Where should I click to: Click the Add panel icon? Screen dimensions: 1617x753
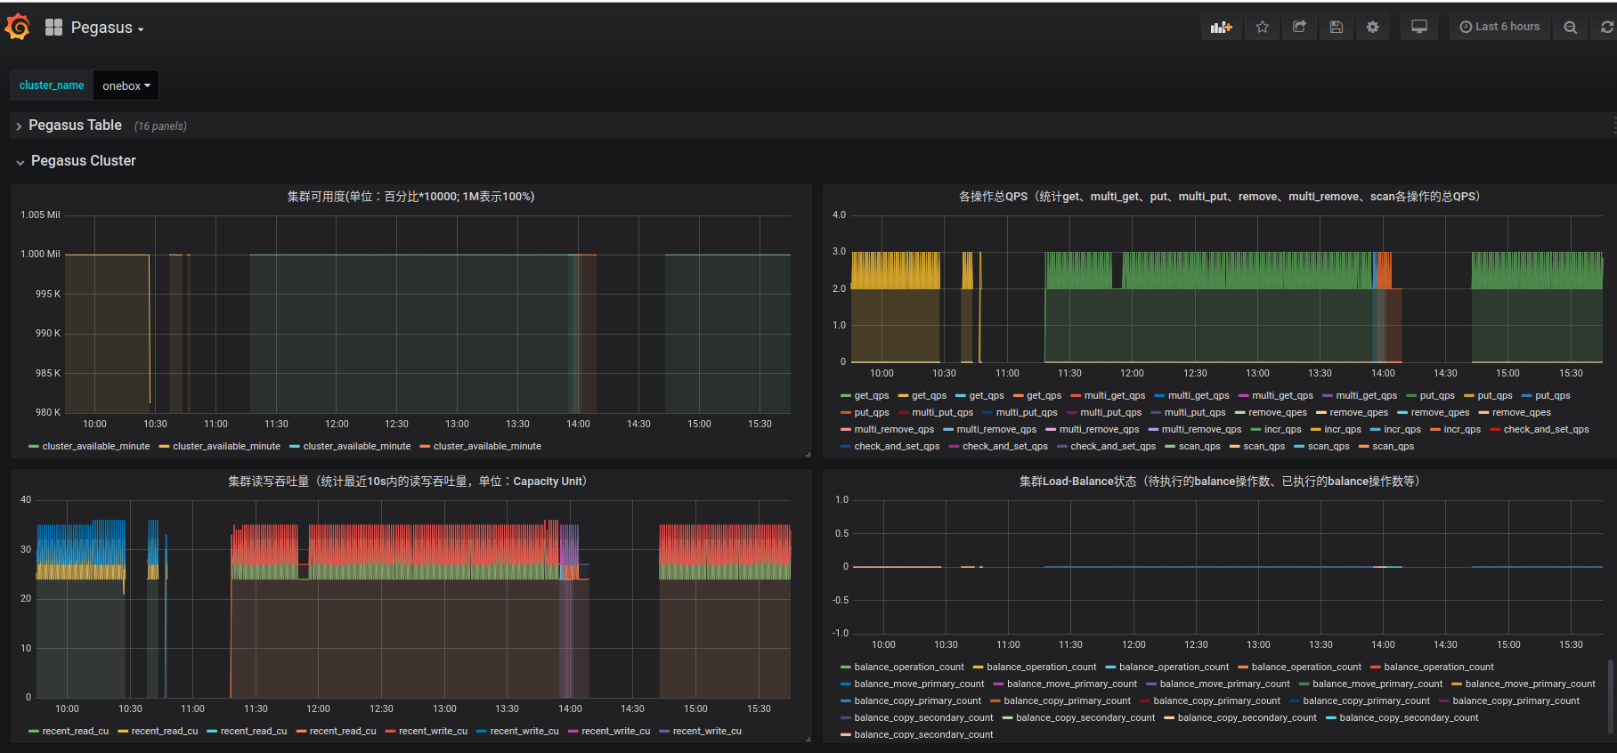tap(1221, 28)
